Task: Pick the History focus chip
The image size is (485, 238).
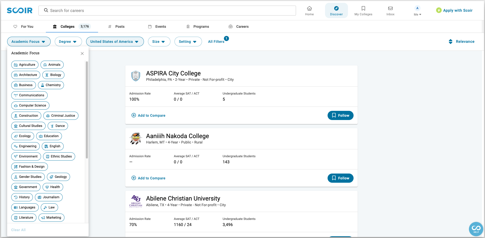Action: click(x=22, y=197)
